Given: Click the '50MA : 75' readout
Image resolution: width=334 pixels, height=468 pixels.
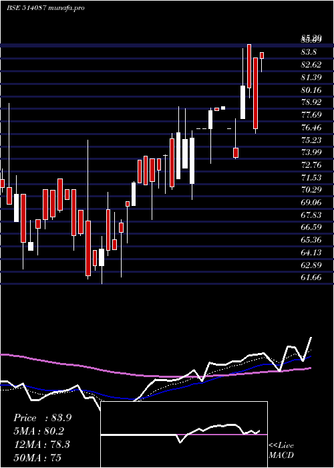Looking at the screenshot, I should (37, 457).
